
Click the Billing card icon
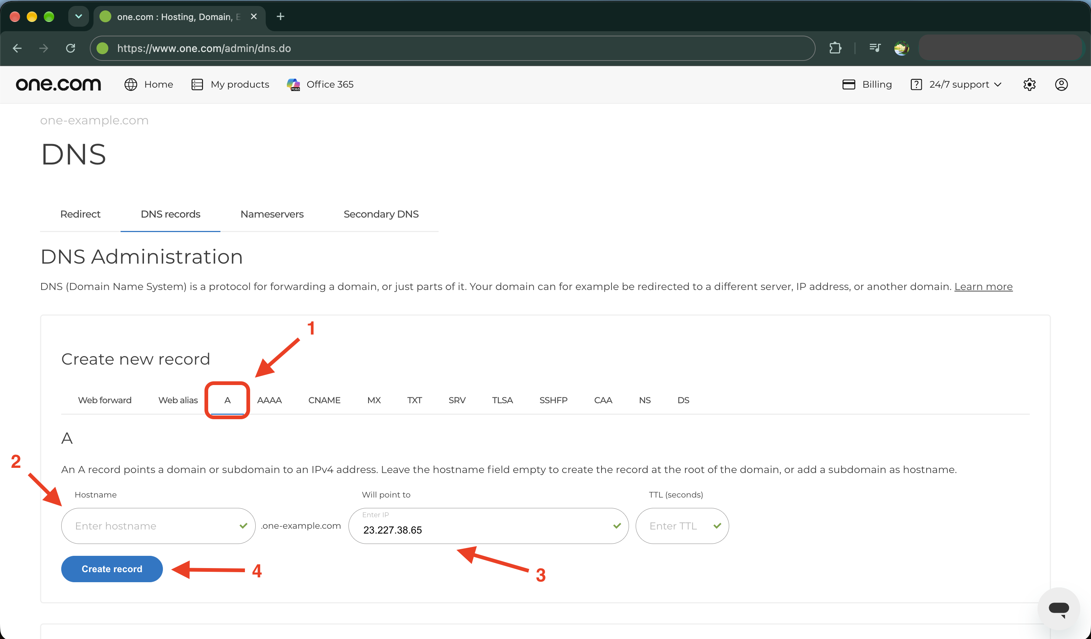849,85
